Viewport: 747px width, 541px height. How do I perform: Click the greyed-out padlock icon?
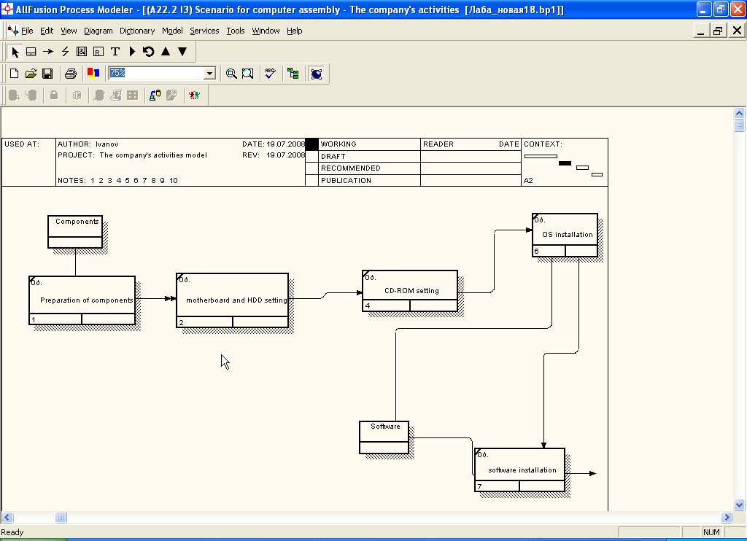tap(54, 96)
